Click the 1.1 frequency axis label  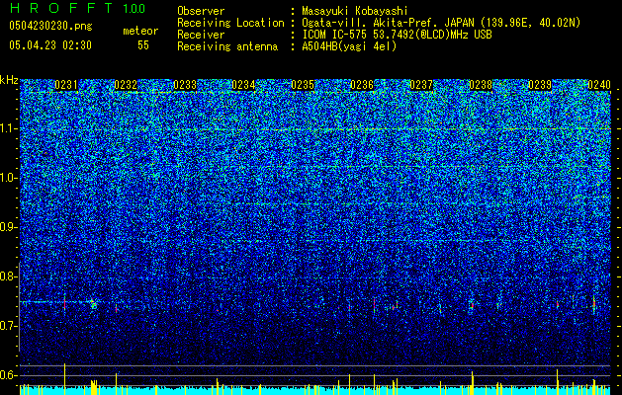coord(7,128)
